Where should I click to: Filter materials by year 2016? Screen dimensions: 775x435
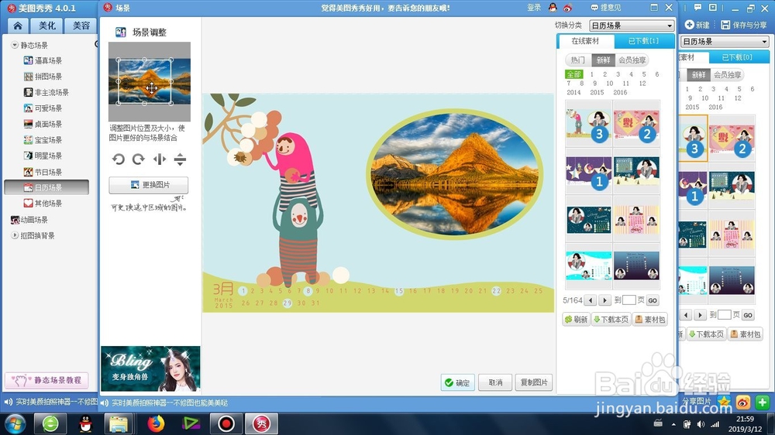tap(620, 92)
